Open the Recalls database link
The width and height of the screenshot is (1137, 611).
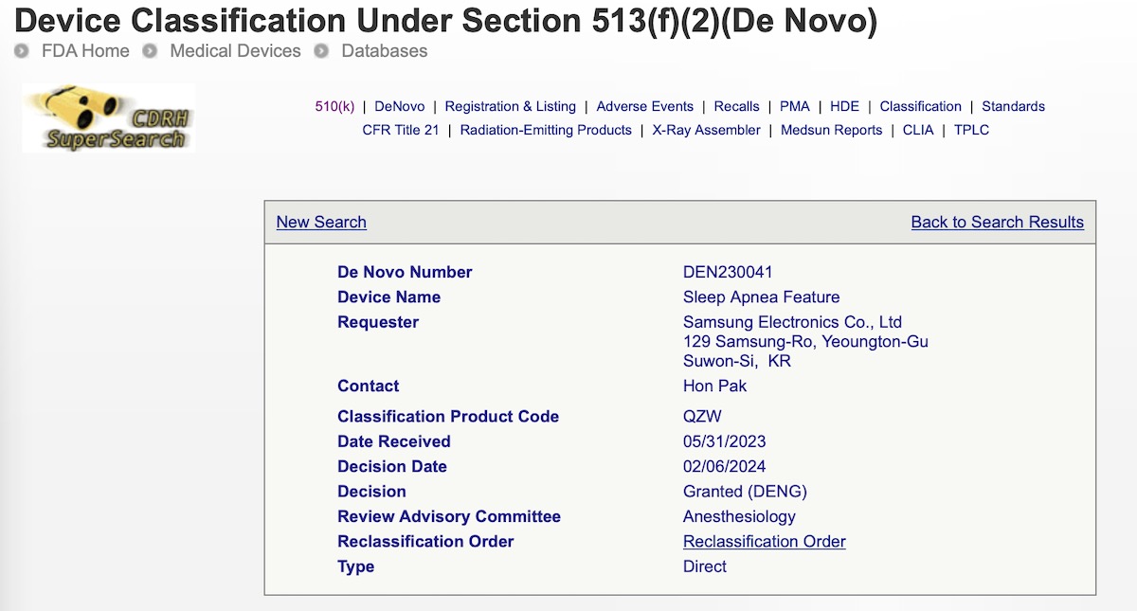736,106
